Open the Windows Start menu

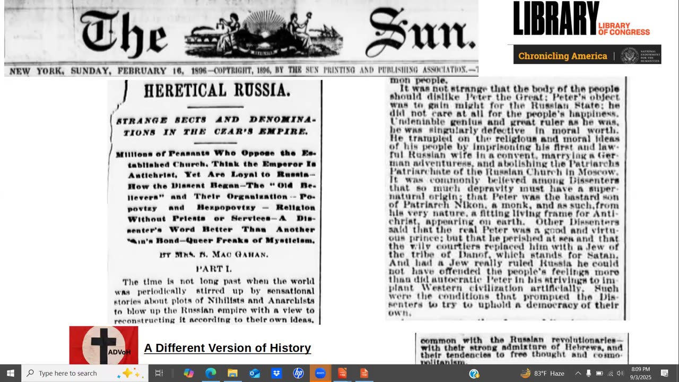[11, 373]
